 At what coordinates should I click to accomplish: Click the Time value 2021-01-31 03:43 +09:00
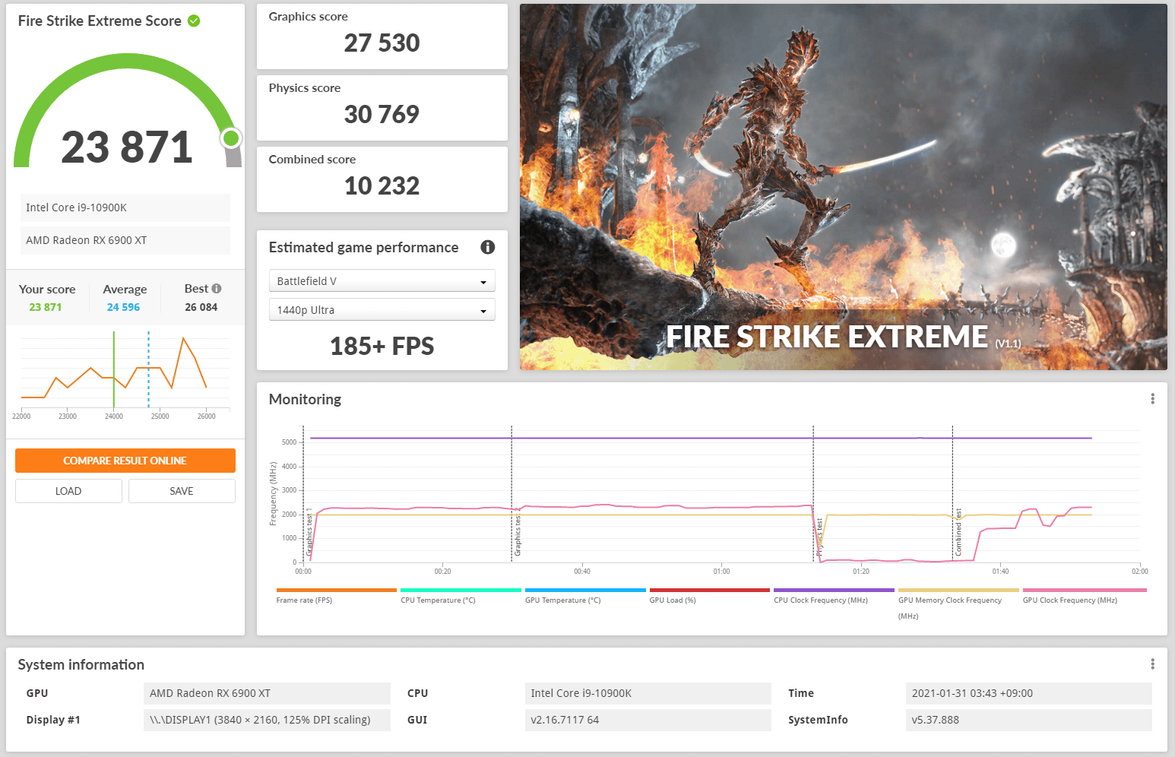pyautogui.click(x=1029, y=693)
